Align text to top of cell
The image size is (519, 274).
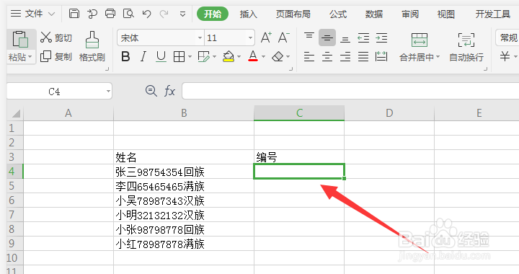click(309, 37)
